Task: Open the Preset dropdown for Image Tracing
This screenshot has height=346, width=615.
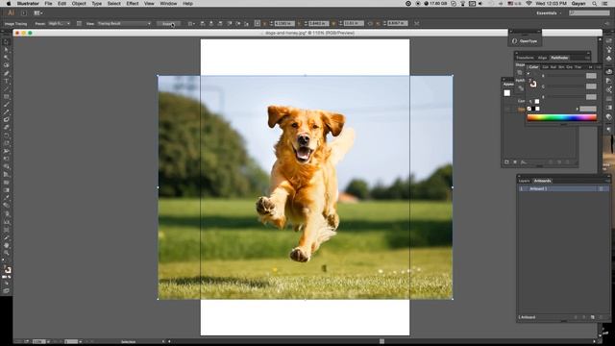Action: 60,23
